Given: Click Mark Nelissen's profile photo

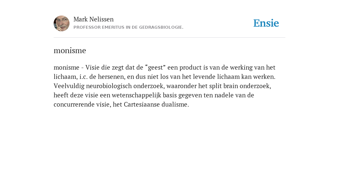Looking at the screenshot, I should pos(62,23).
